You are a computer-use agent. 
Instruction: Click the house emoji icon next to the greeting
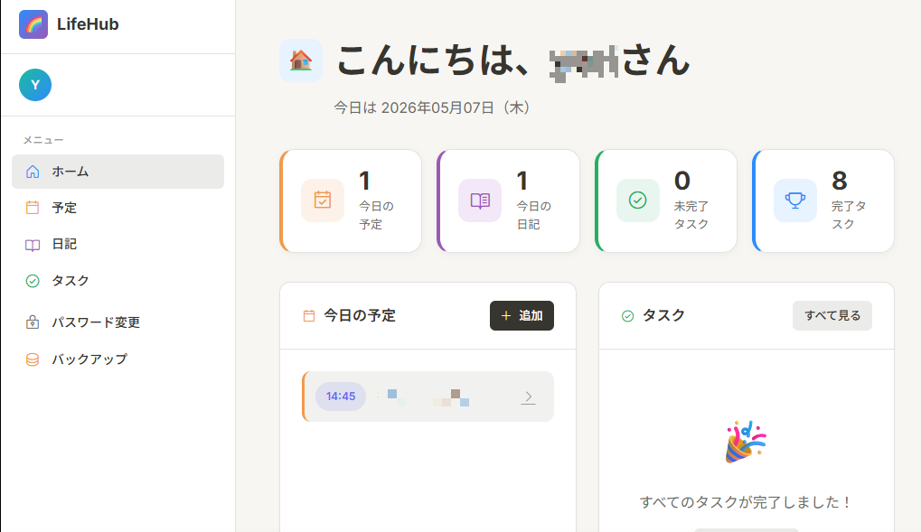[x=301, y=61]
